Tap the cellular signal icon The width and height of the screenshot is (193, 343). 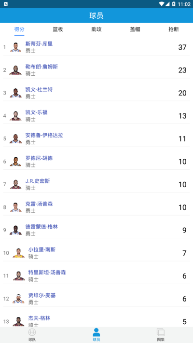pos(167,4)
